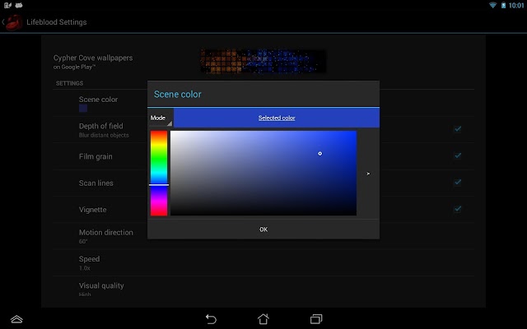Open the recent apps overview button
Image resolution: width=527 pixels, height=329 pixels.
316,318
